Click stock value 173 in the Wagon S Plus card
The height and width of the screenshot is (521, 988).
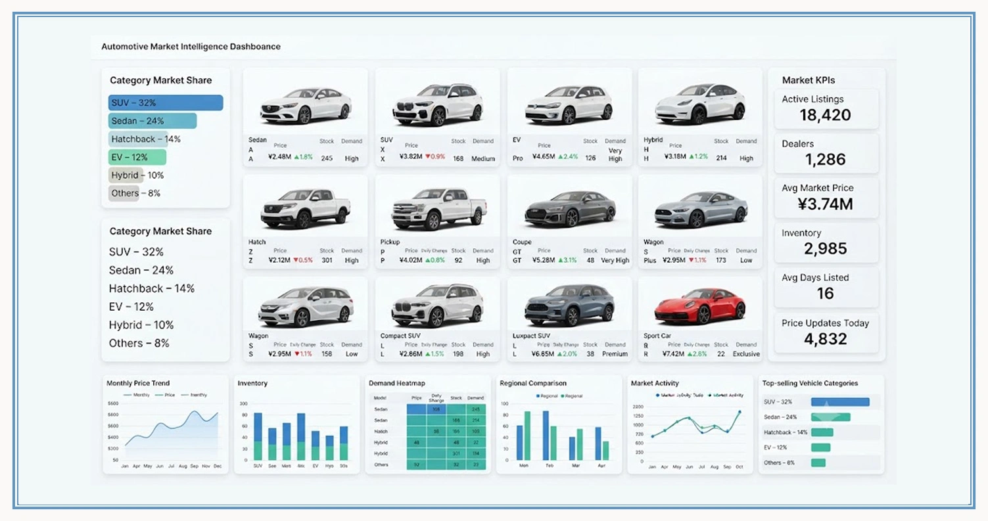pos(721,261)
